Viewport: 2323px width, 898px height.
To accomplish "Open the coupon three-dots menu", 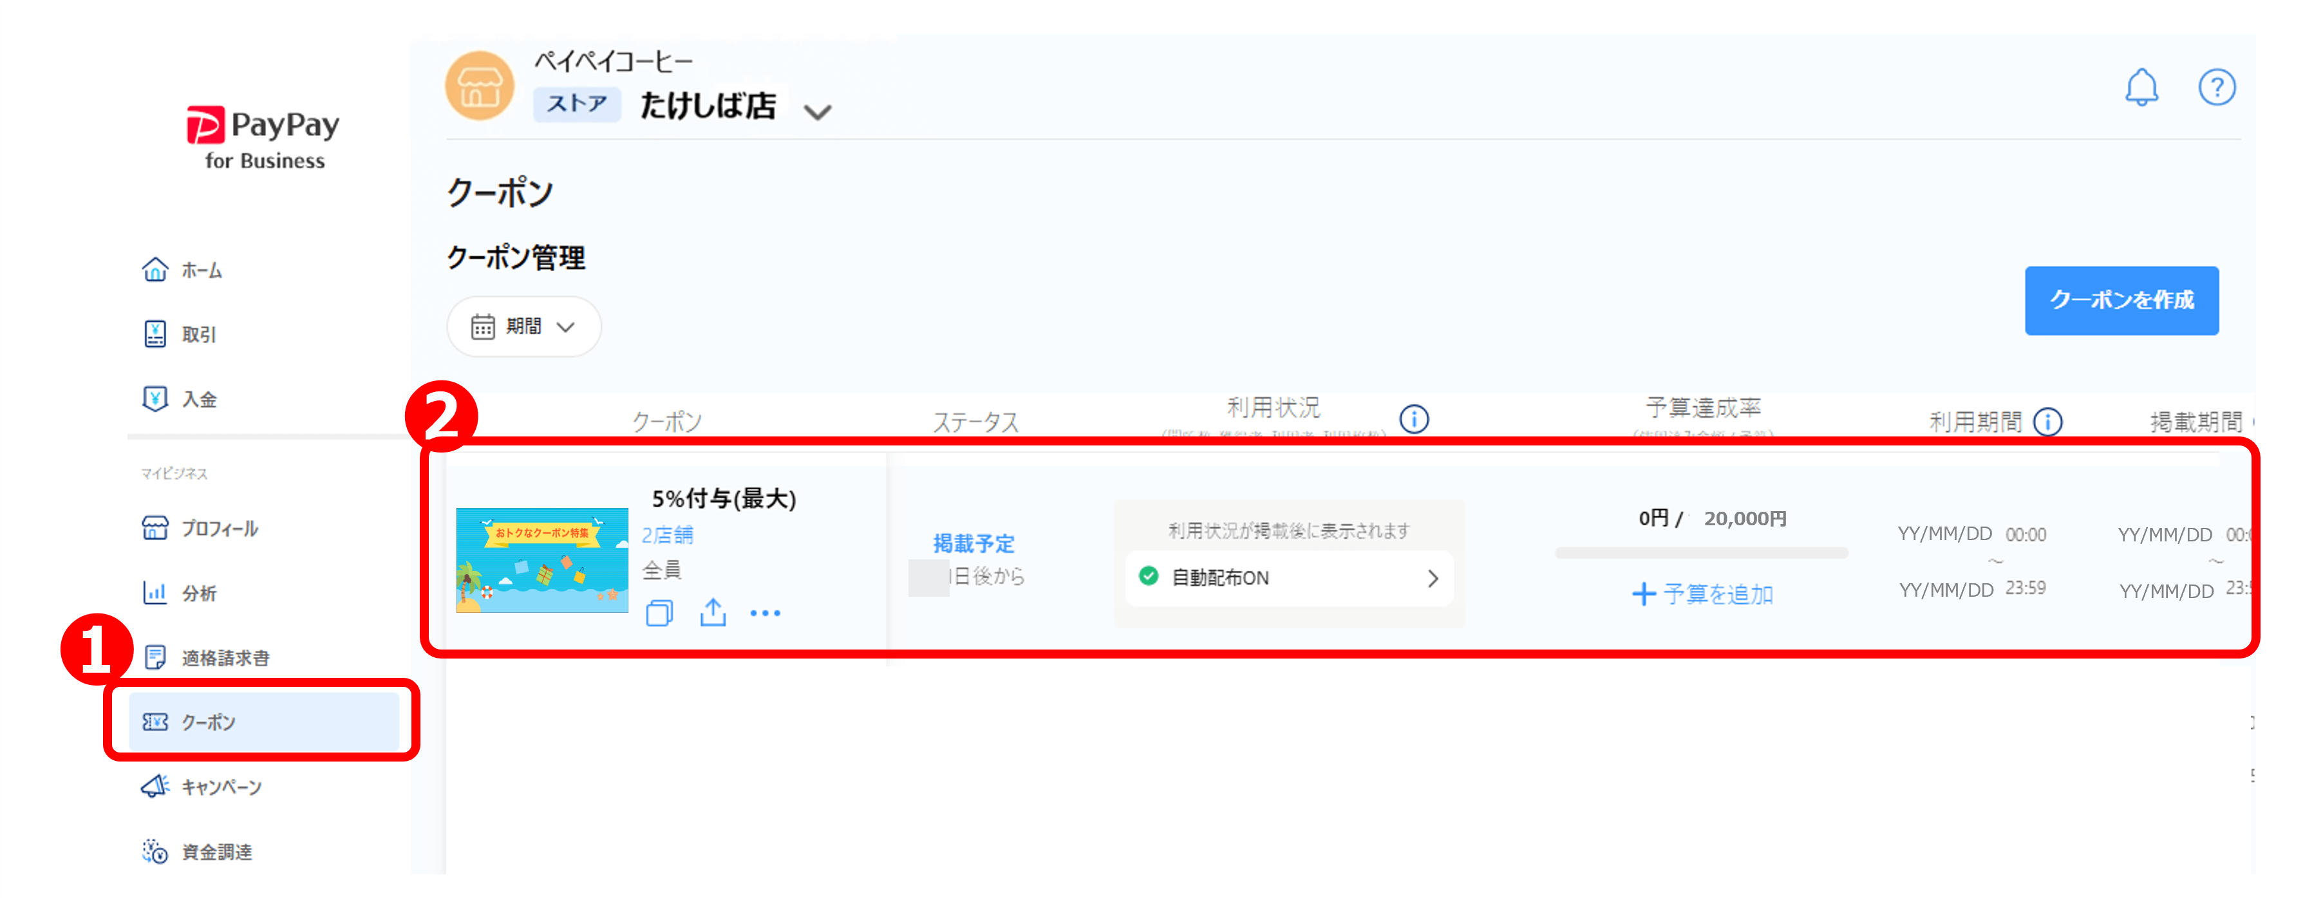I will 765,613.
